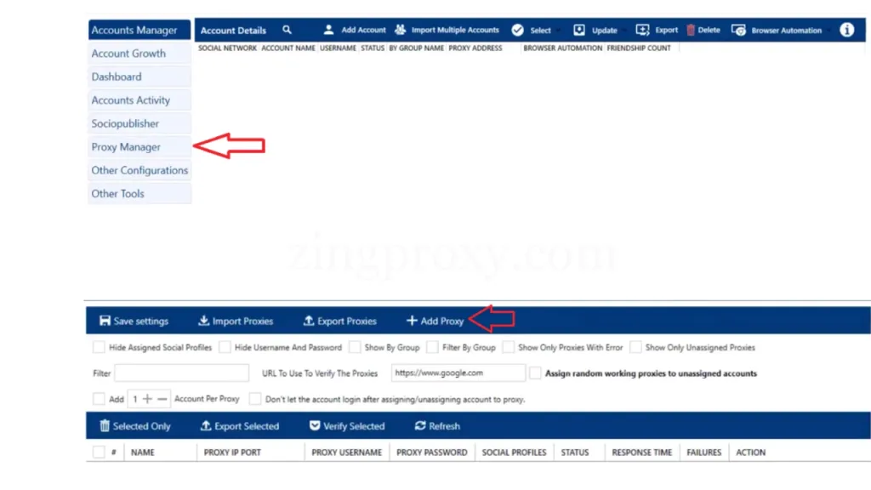871x490 pixels.
Task: Increase Account Per Proxy with the plus
Action: click(x=147, y=399)
